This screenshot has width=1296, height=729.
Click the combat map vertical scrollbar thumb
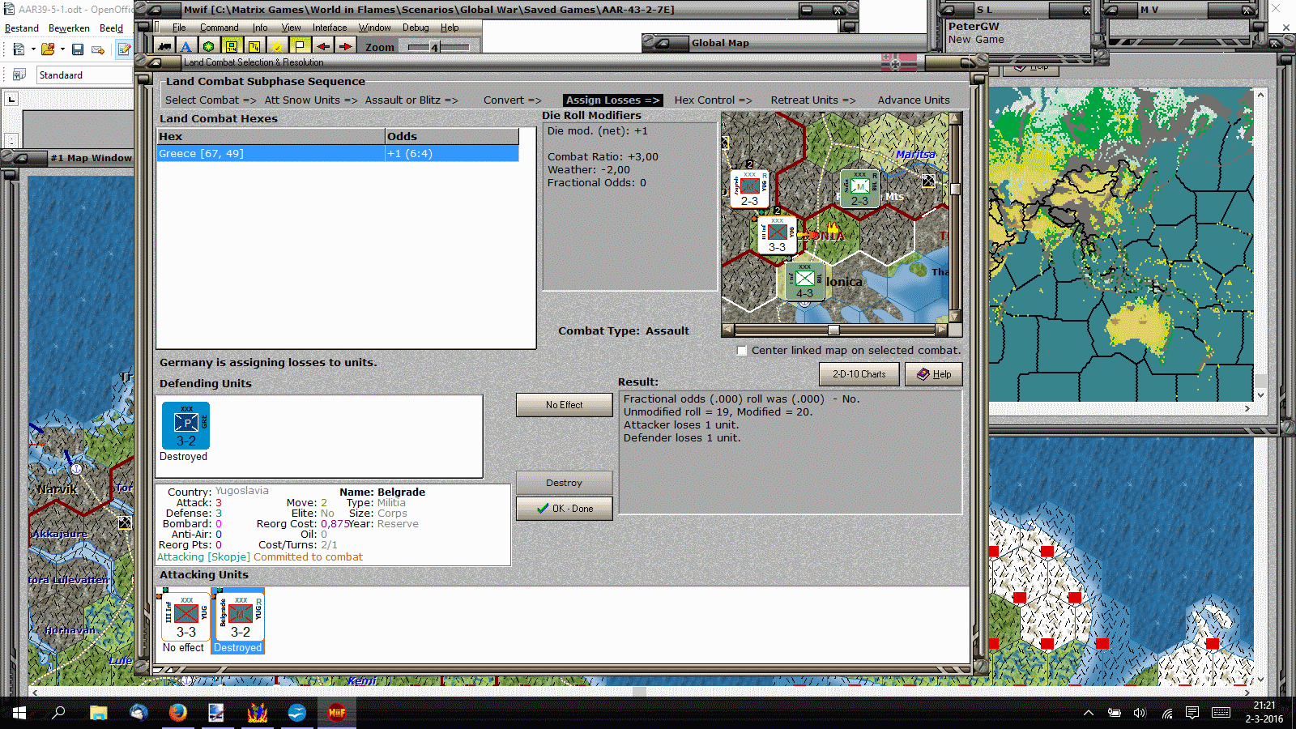tap(955, 189)
